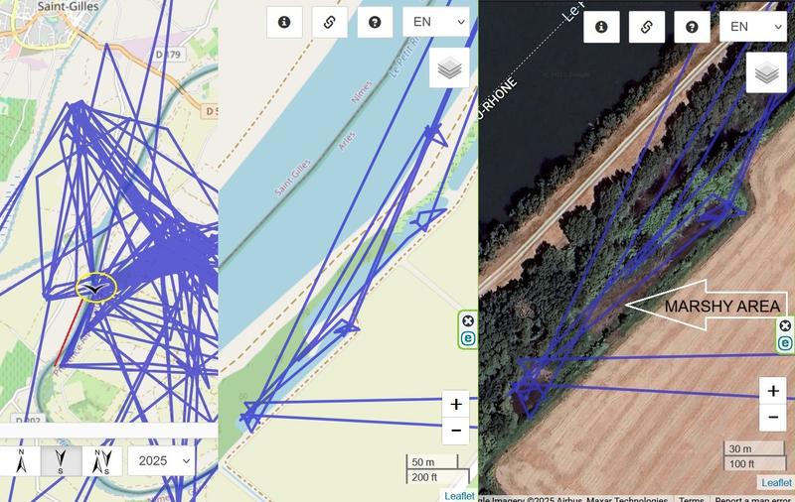The image size is (795, 502).
Task: Click the X close icon on middle map edge
Action: coord(468,320)
